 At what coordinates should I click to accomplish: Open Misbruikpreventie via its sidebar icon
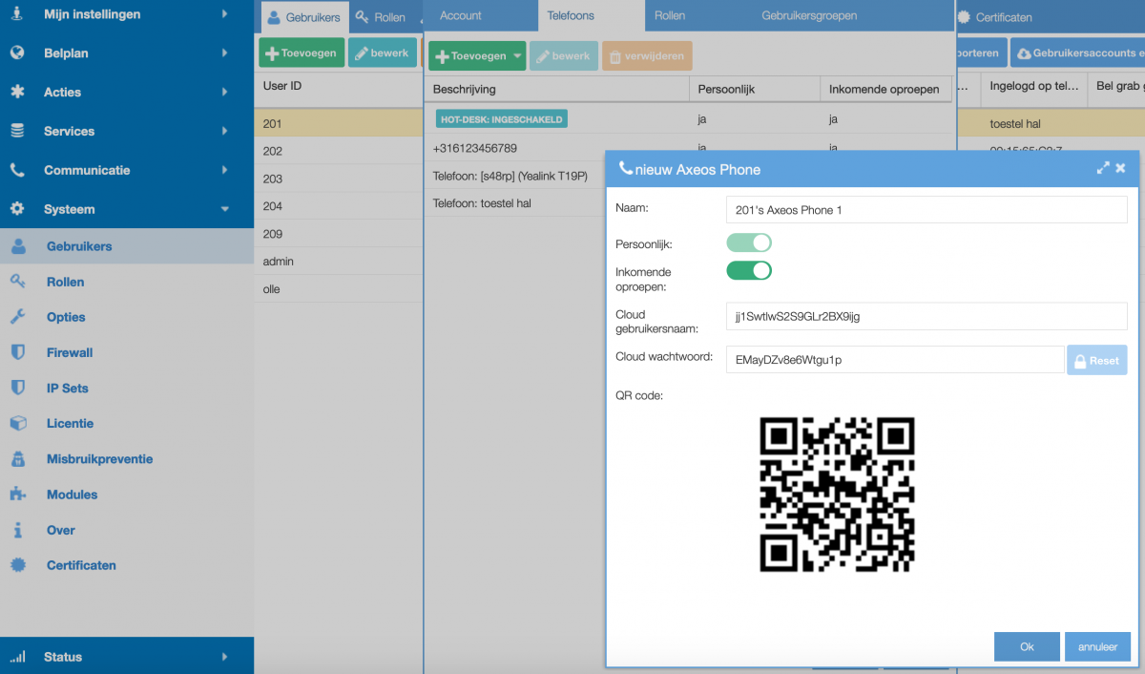17,459
